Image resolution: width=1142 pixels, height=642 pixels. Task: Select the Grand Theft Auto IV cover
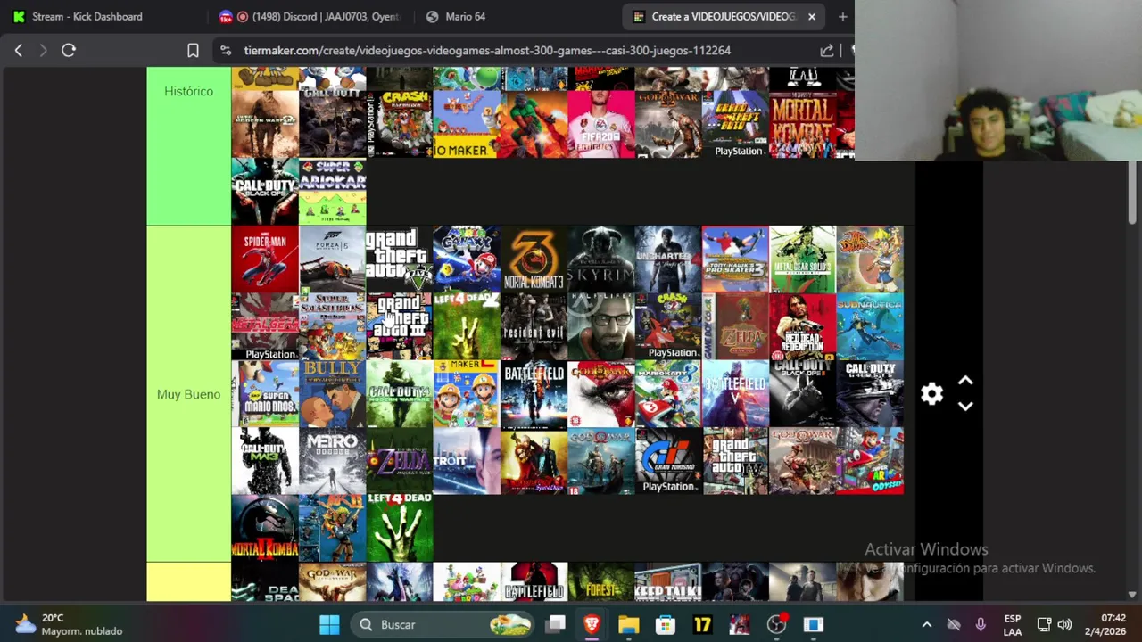tap(735, 461)
